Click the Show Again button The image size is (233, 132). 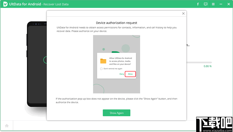117,113
